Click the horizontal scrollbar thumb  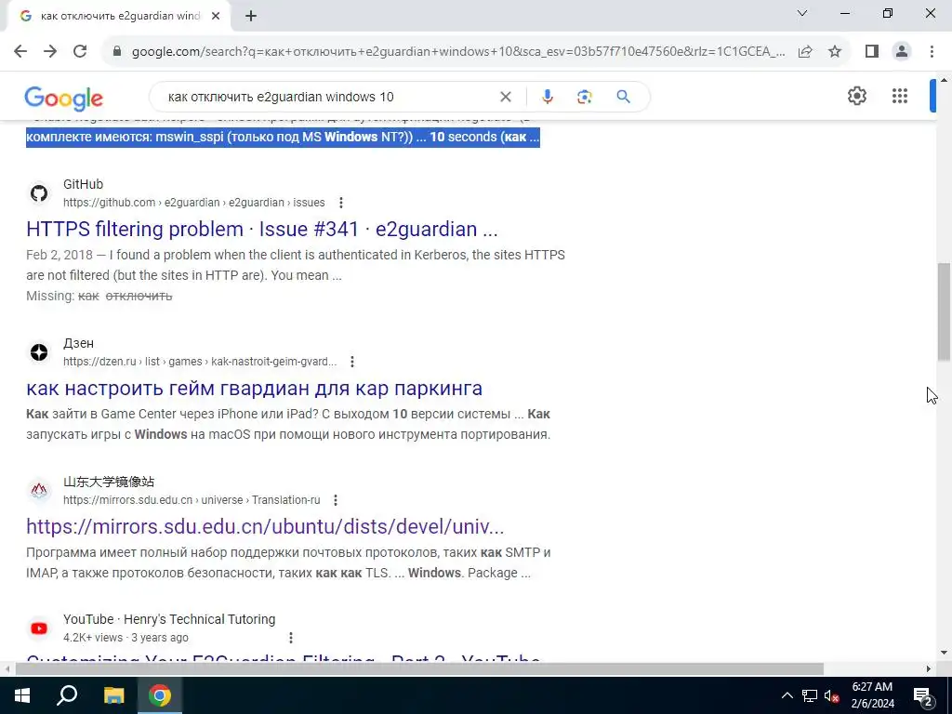tap(419, 669)
